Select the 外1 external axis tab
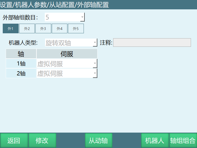197x148 pixels. [11, 29]
